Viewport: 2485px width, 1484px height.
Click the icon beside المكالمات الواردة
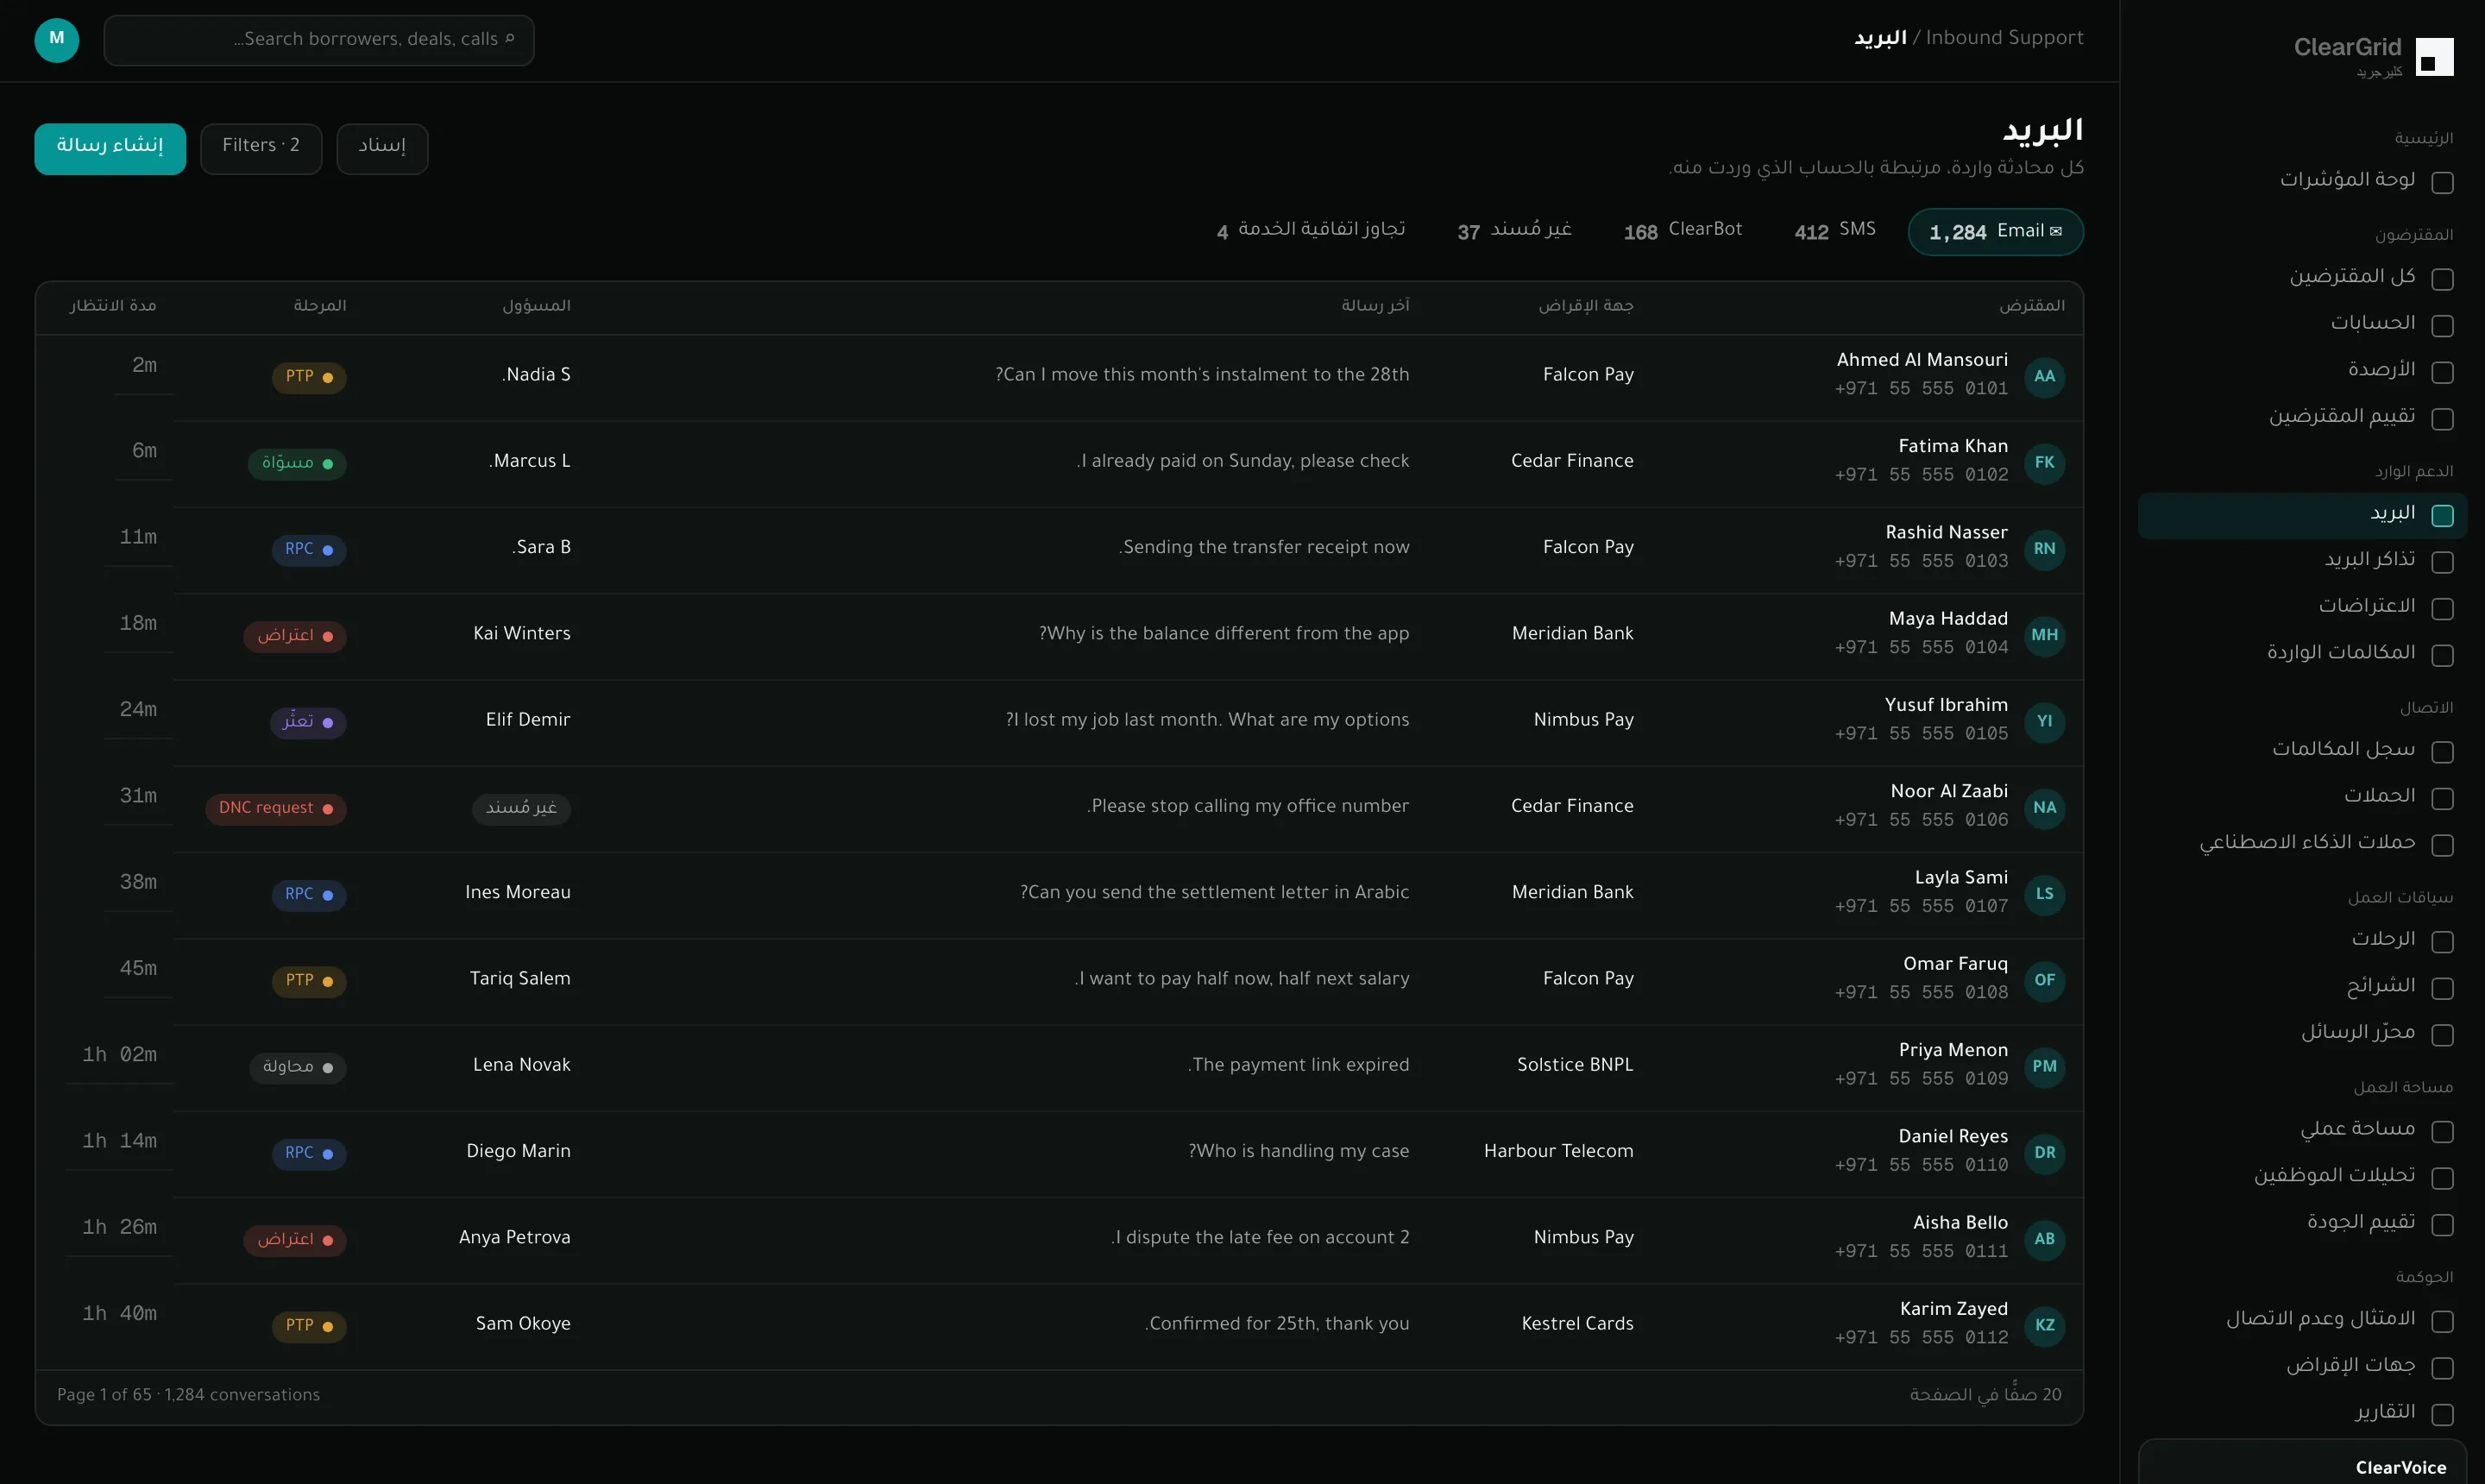coord(2442,655)
